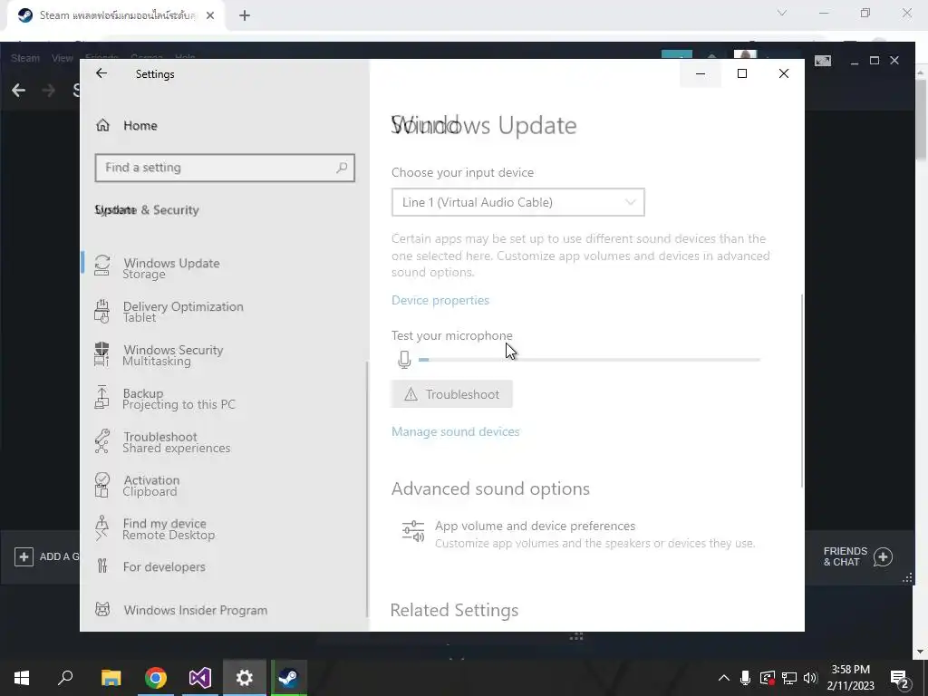This screenshot has width=928, height=696.
Task: Click the magnifier icon in Find a setting
Action: (342, 168)
